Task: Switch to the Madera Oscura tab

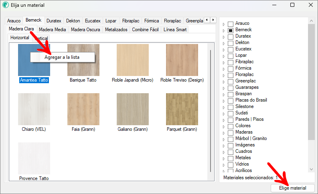Action: [85, 30]
